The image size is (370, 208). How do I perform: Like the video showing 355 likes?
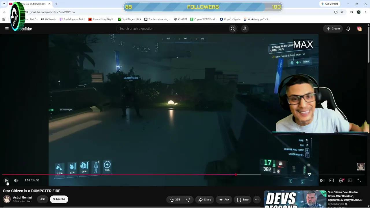click(175, 200)
